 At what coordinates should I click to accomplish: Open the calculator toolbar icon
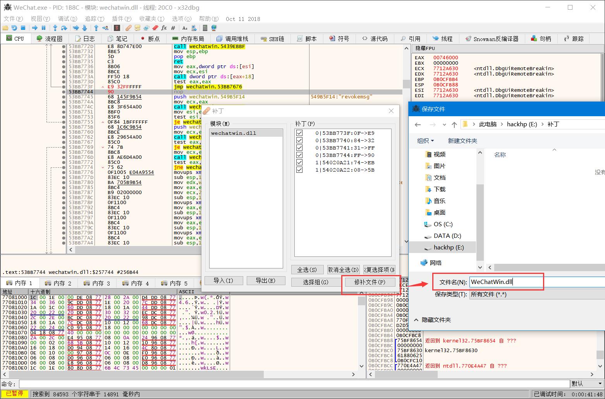205,28
